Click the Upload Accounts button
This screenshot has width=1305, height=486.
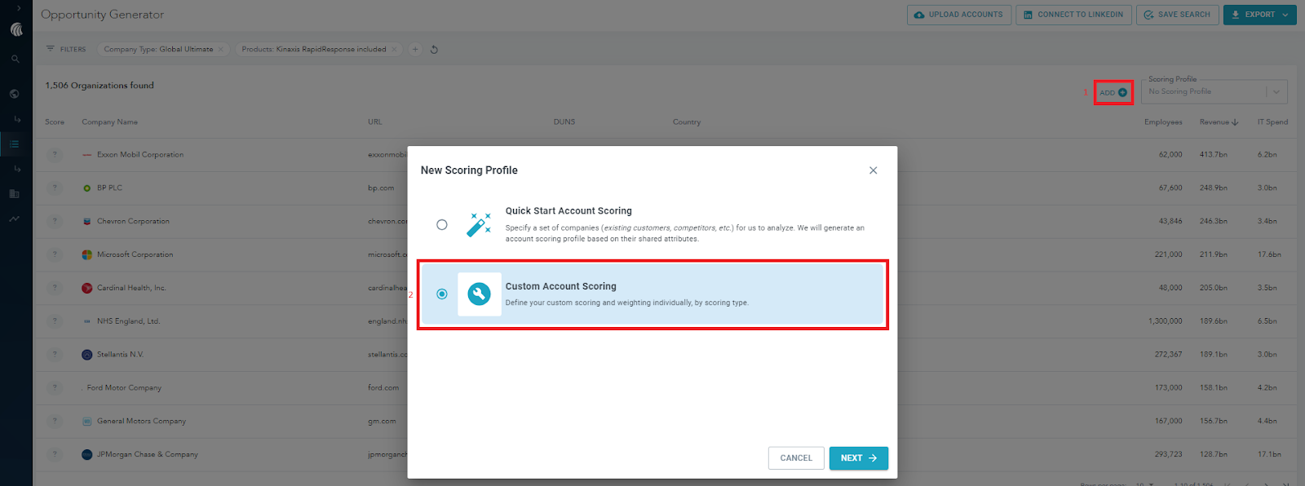tap(958, 15)
